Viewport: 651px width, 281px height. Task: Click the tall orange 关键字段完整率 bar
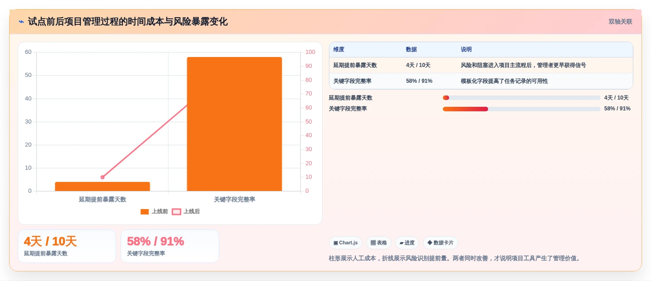[235, 124]
